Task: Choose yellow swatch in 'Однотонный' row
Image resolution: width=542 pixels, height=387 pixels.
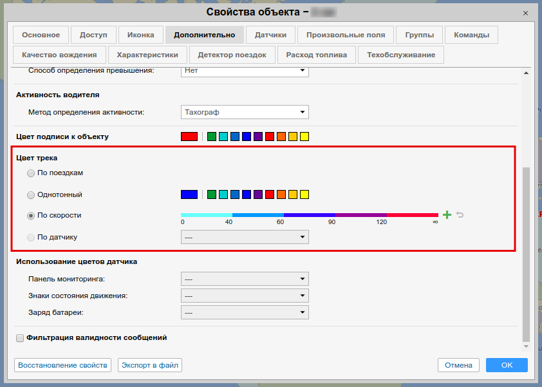Action: point(304,194)
